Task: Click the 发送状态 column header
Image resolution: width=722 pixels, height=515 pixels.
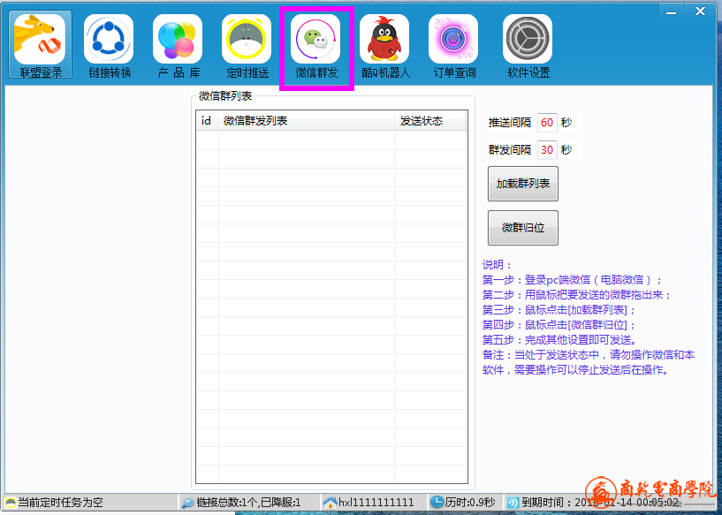Action: click(x=429, y=121)
